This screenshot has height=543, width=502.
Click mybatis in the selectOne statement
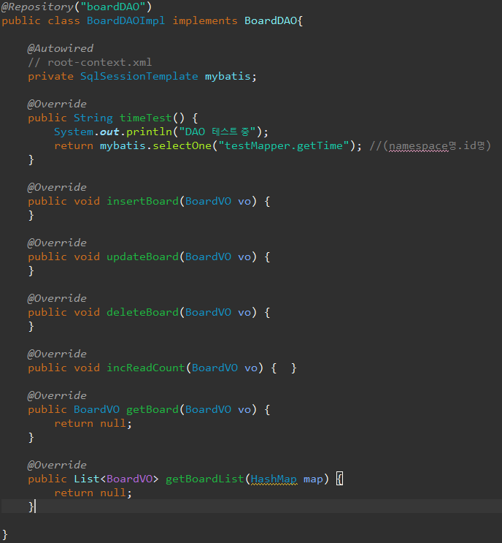(123, 145)
